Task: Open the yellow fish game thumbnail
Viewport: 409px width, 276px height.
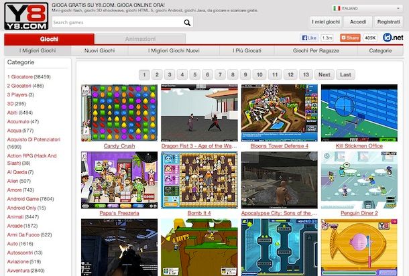Action: [359, 247]
